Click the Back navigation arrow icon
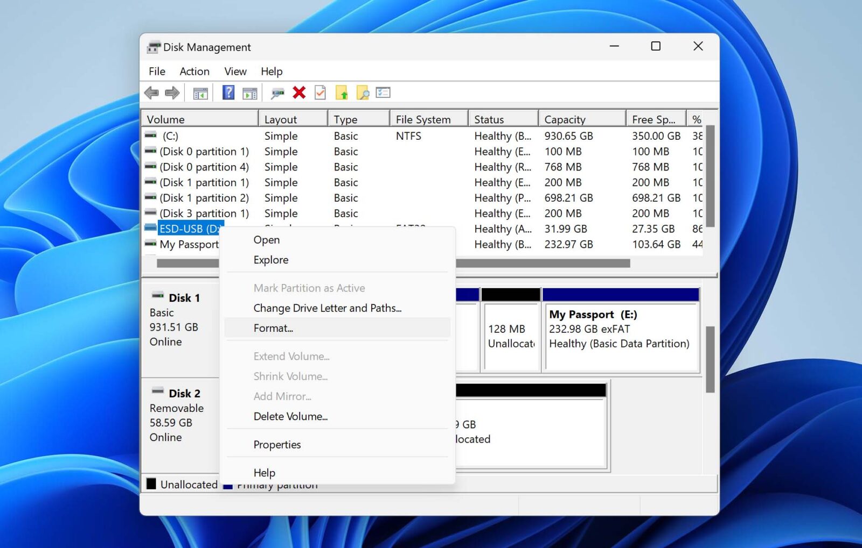862x548 pixels. pyautogui.click(x=152, y=92)
